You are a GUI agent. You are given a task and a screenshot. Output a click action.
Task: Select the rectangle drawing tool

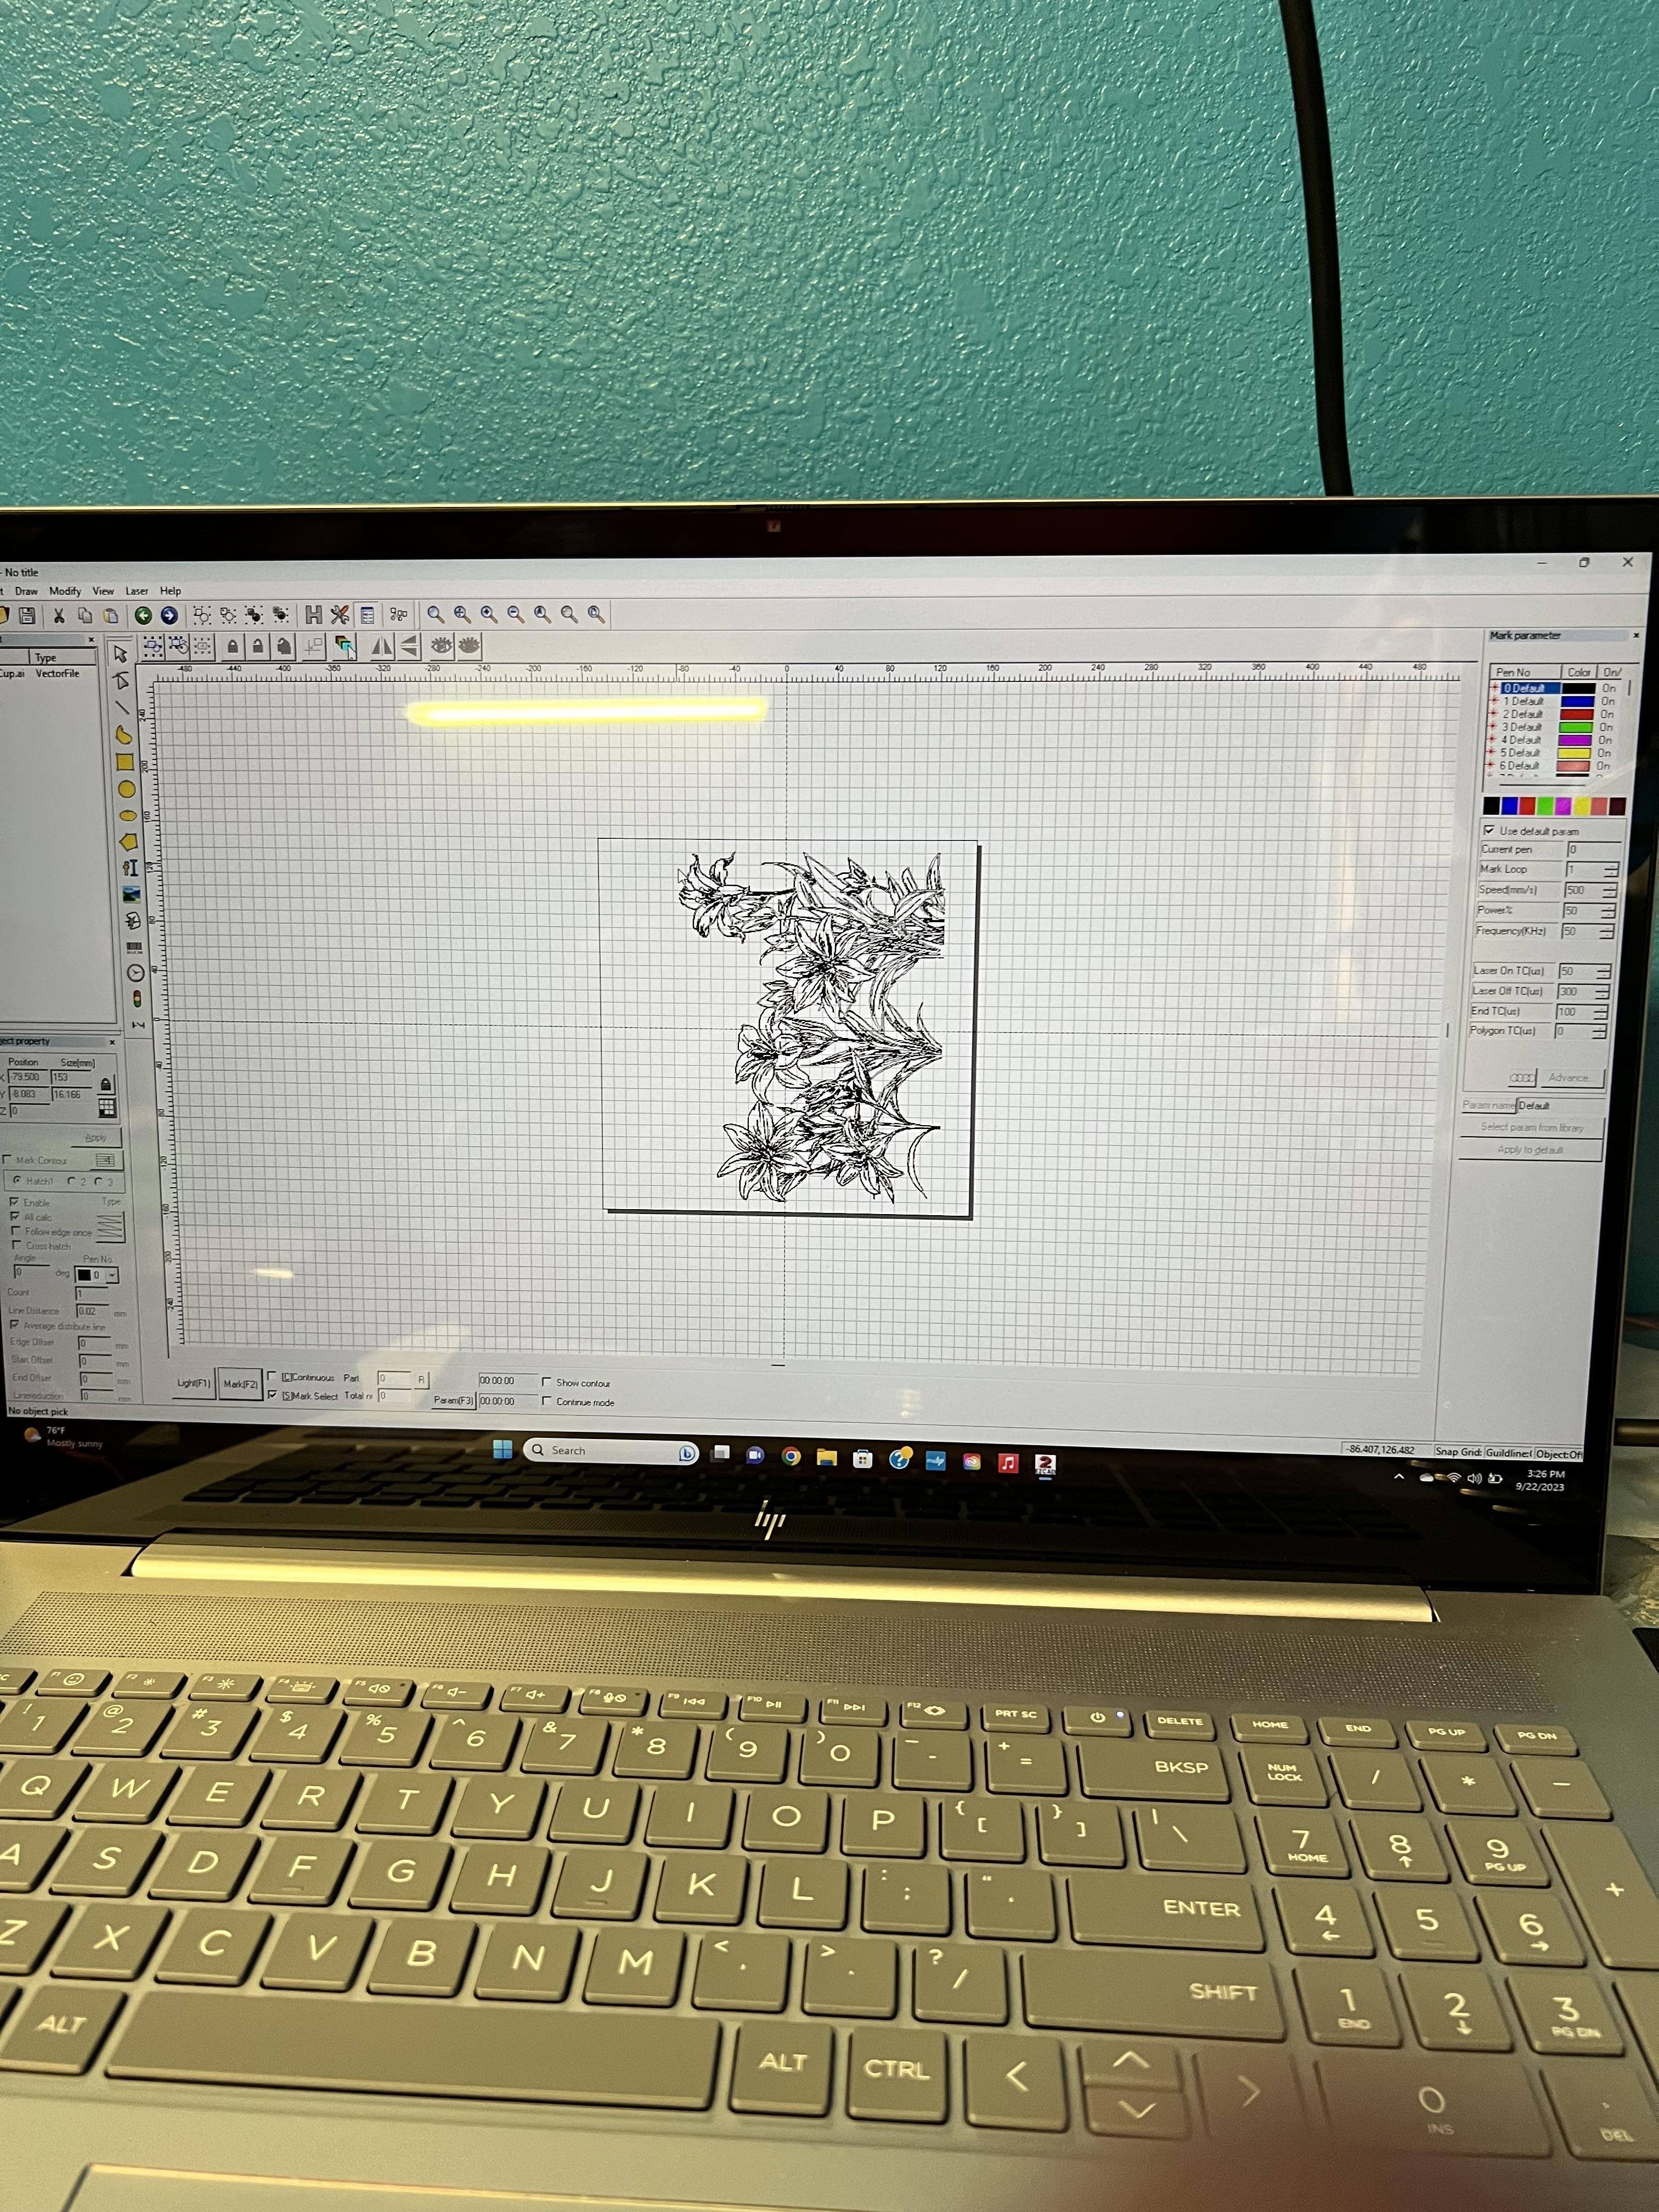coord(125,762)
